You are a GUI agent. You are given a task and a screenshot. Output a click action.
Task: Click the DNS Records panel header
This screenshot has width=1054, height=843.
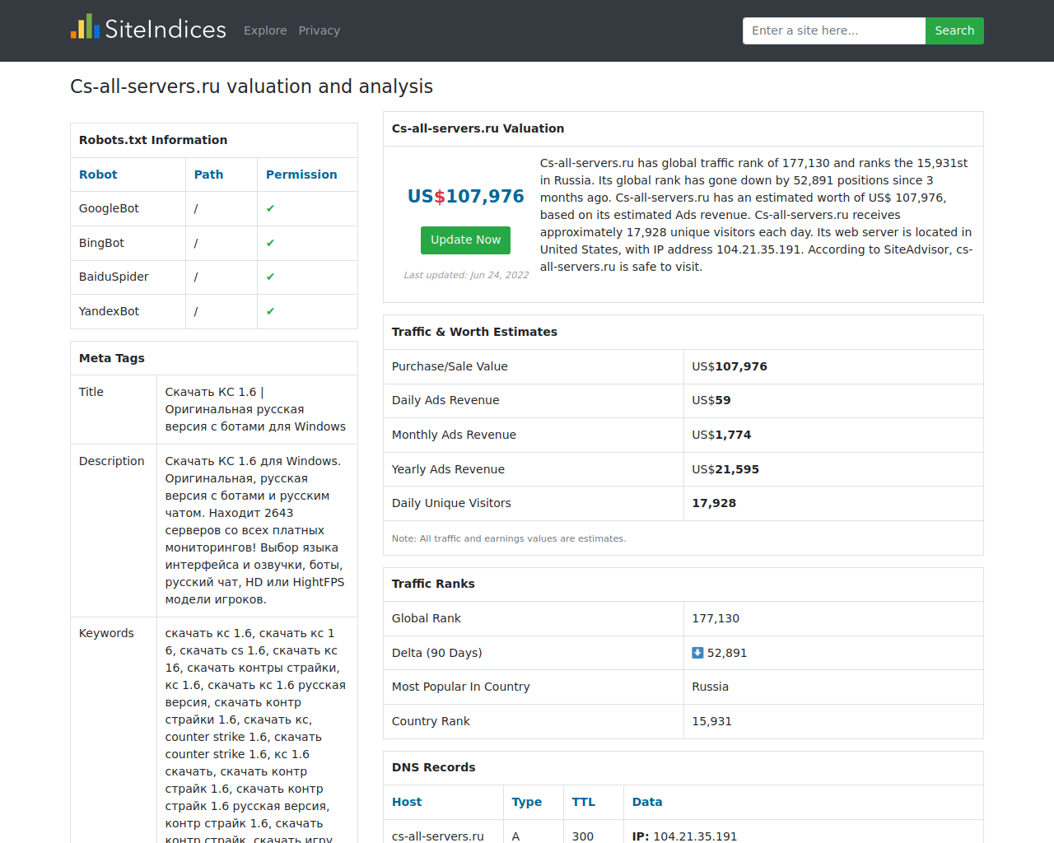[434, 767]
